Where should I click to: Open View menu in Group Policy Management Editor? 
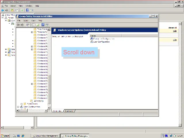[33, 20]
